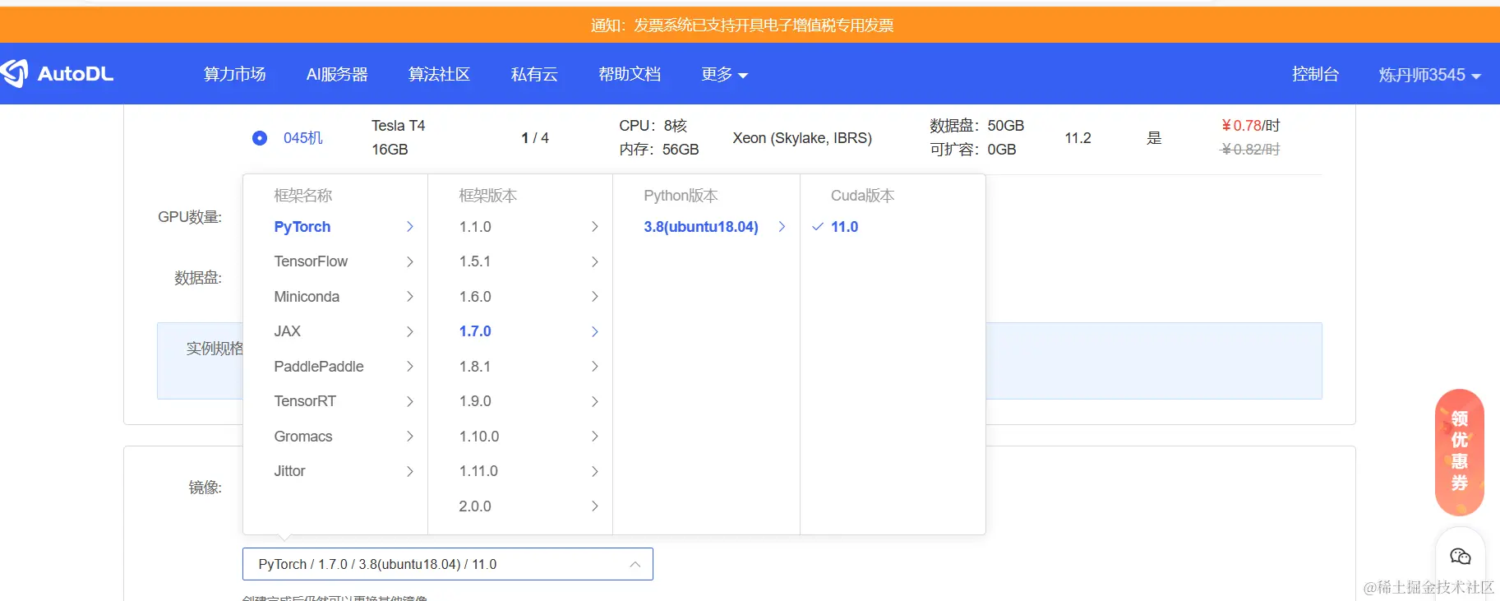
Task: Open the AI服务器 menu
Action: (337, 74)
